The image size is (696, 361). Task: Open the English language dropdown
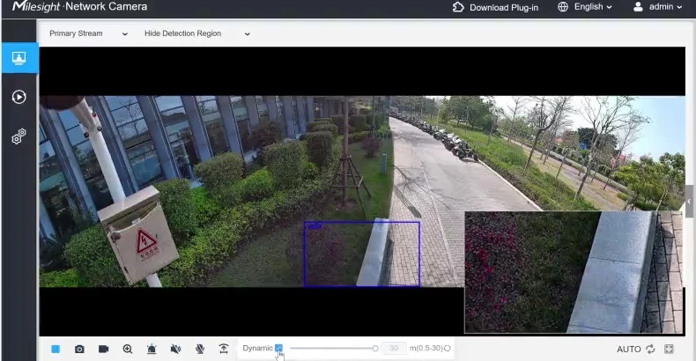[585, 7]
